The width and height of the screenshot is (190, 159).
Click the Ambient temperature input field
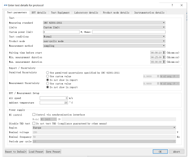[x=54, y=103]
